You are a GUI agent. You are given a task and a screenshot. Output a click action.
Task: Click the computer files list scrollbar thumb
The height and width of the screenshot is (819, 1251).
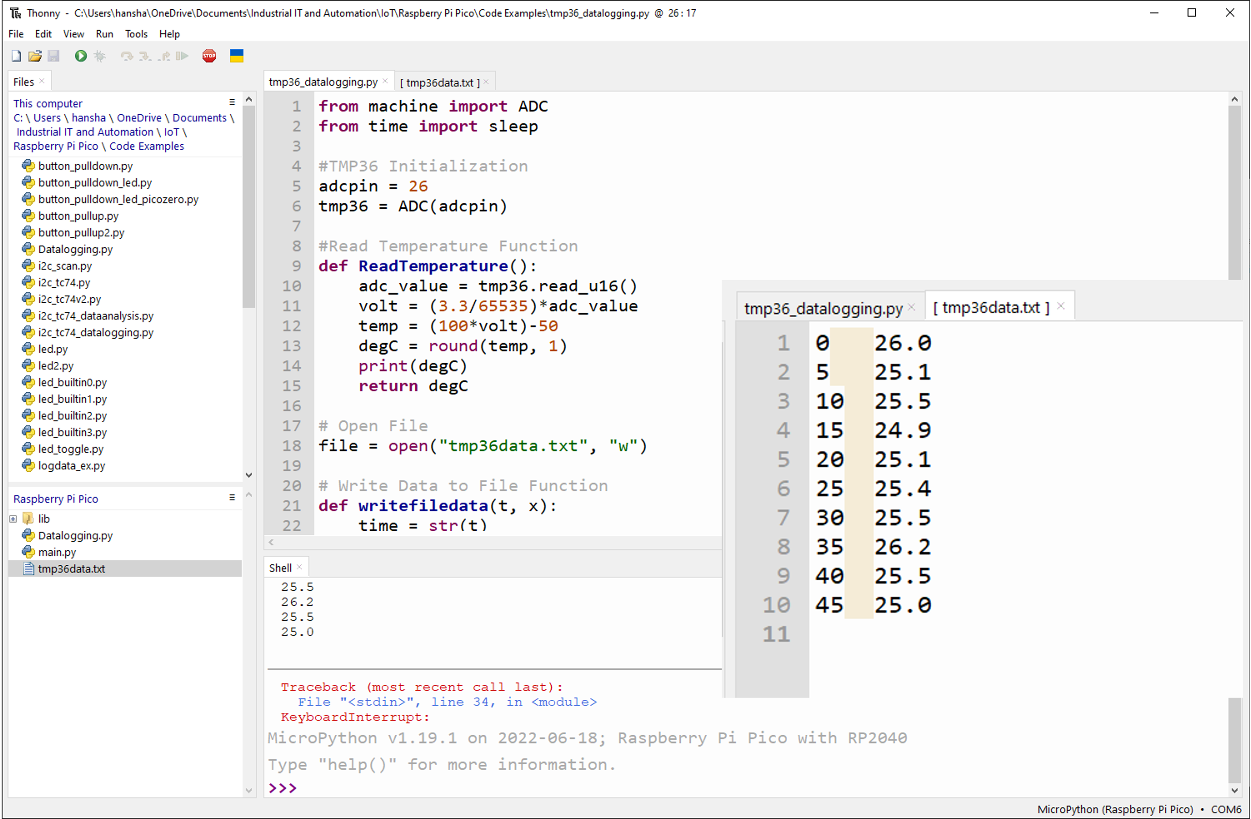[249, 207]
